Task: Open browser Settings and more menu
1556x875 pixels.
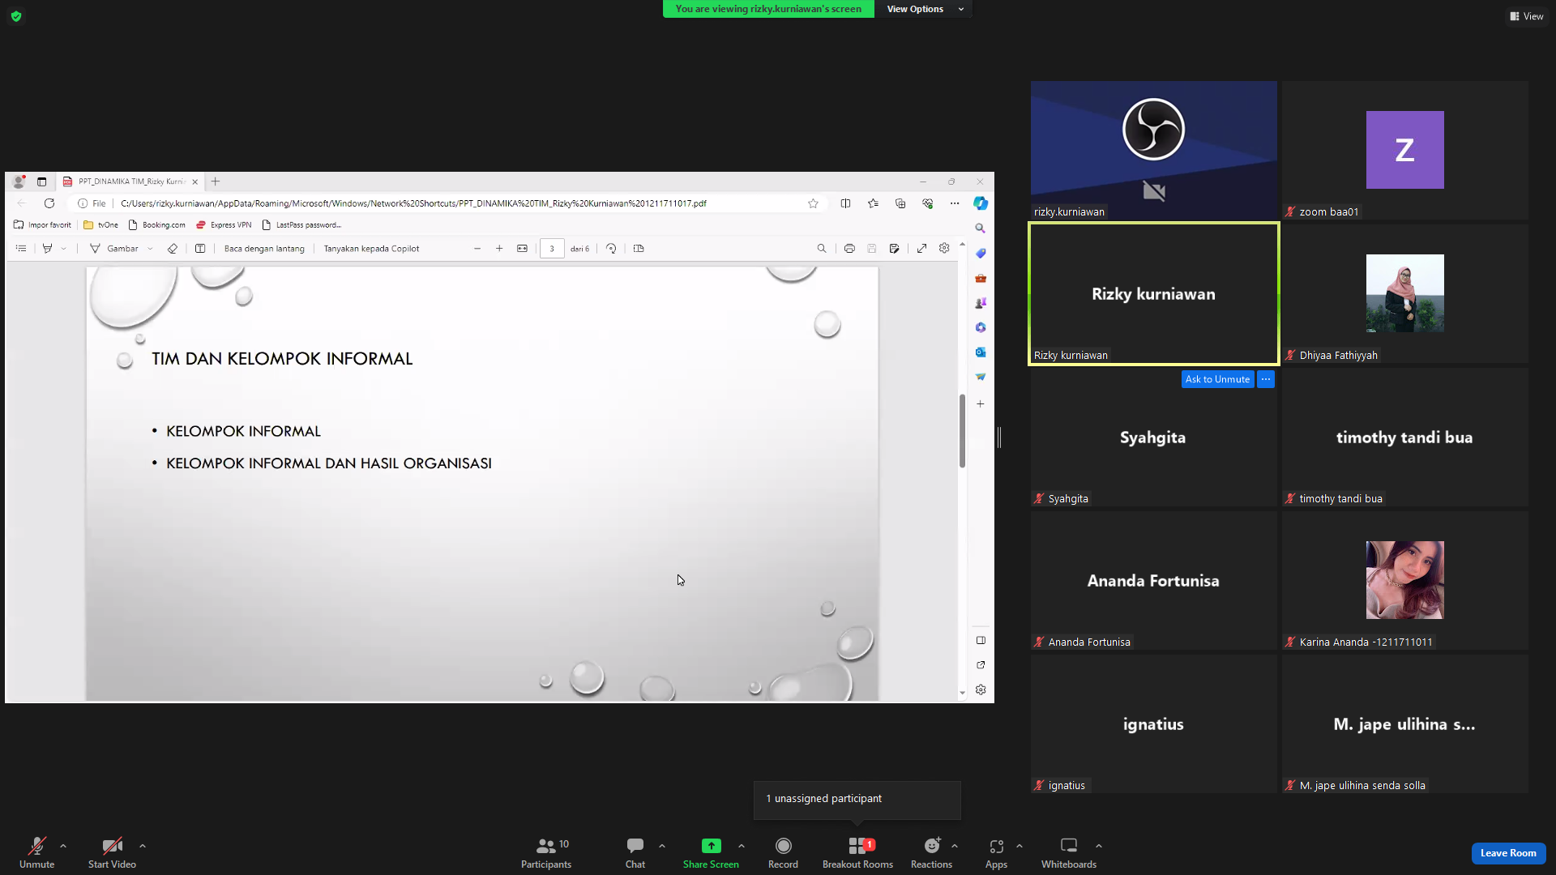Action: tap(955, 203)
